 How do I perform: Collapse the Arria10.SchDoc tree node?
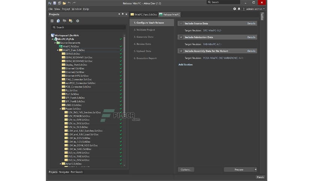pyautogui.click(x=61, y=164)
